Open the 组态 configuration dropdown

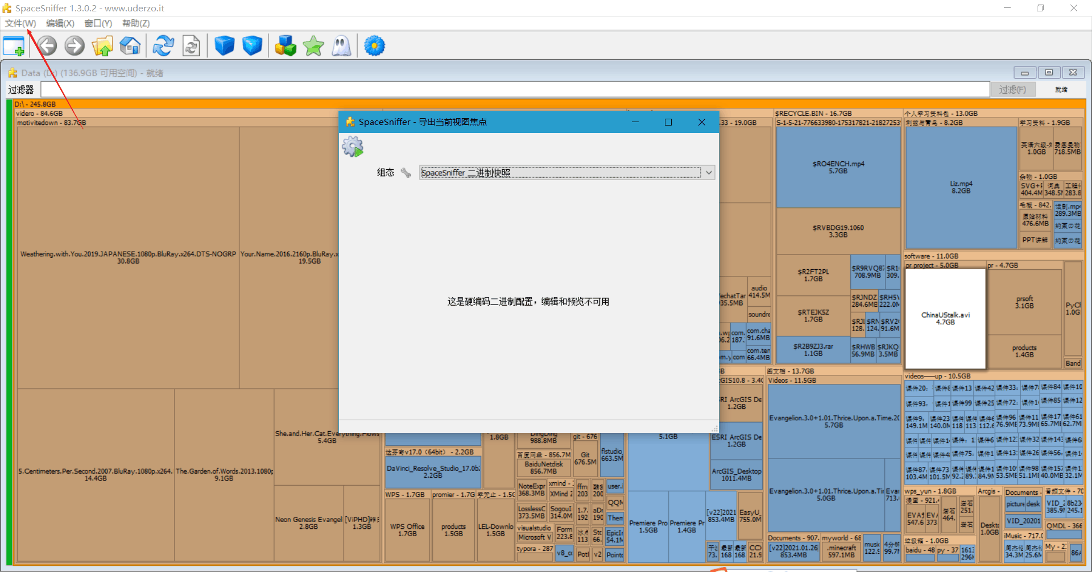(x=709, y=173)
